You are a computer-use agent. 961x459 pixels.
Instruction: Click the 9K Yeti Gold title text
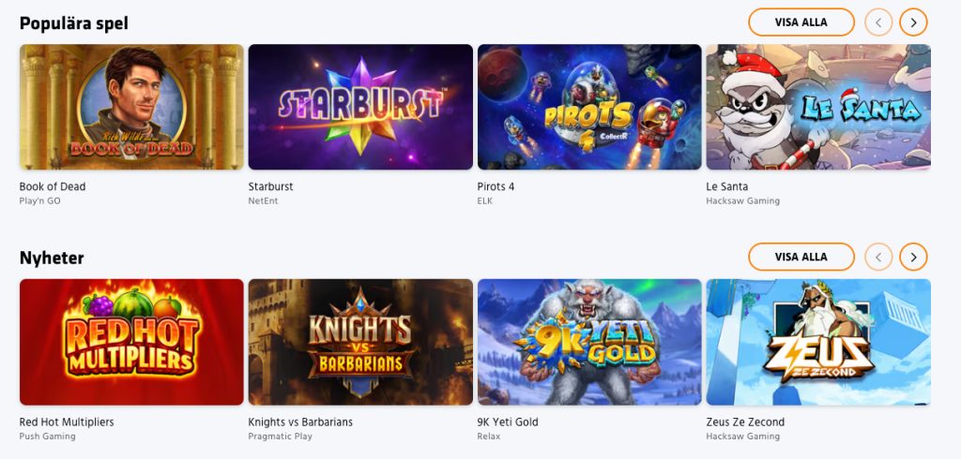[508, 422]
